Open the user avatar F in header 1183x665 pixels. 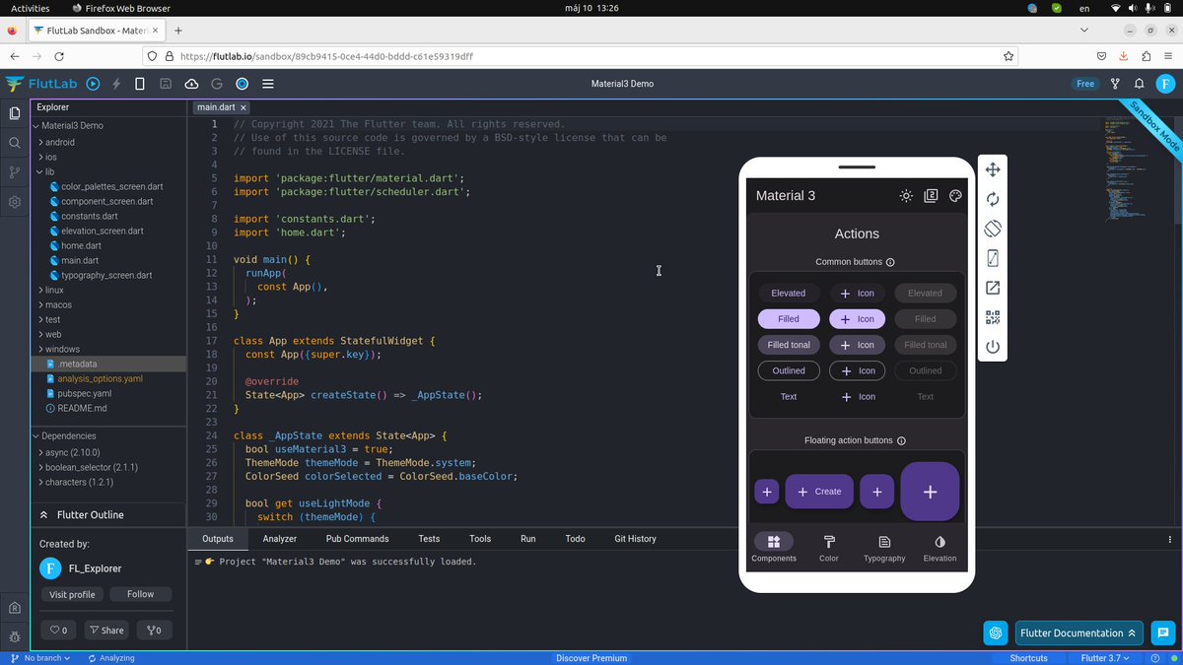[x=1164, y=84]
